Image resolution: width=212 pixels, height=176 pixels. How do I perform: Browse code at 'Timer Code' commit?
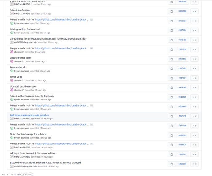(194, 78)
